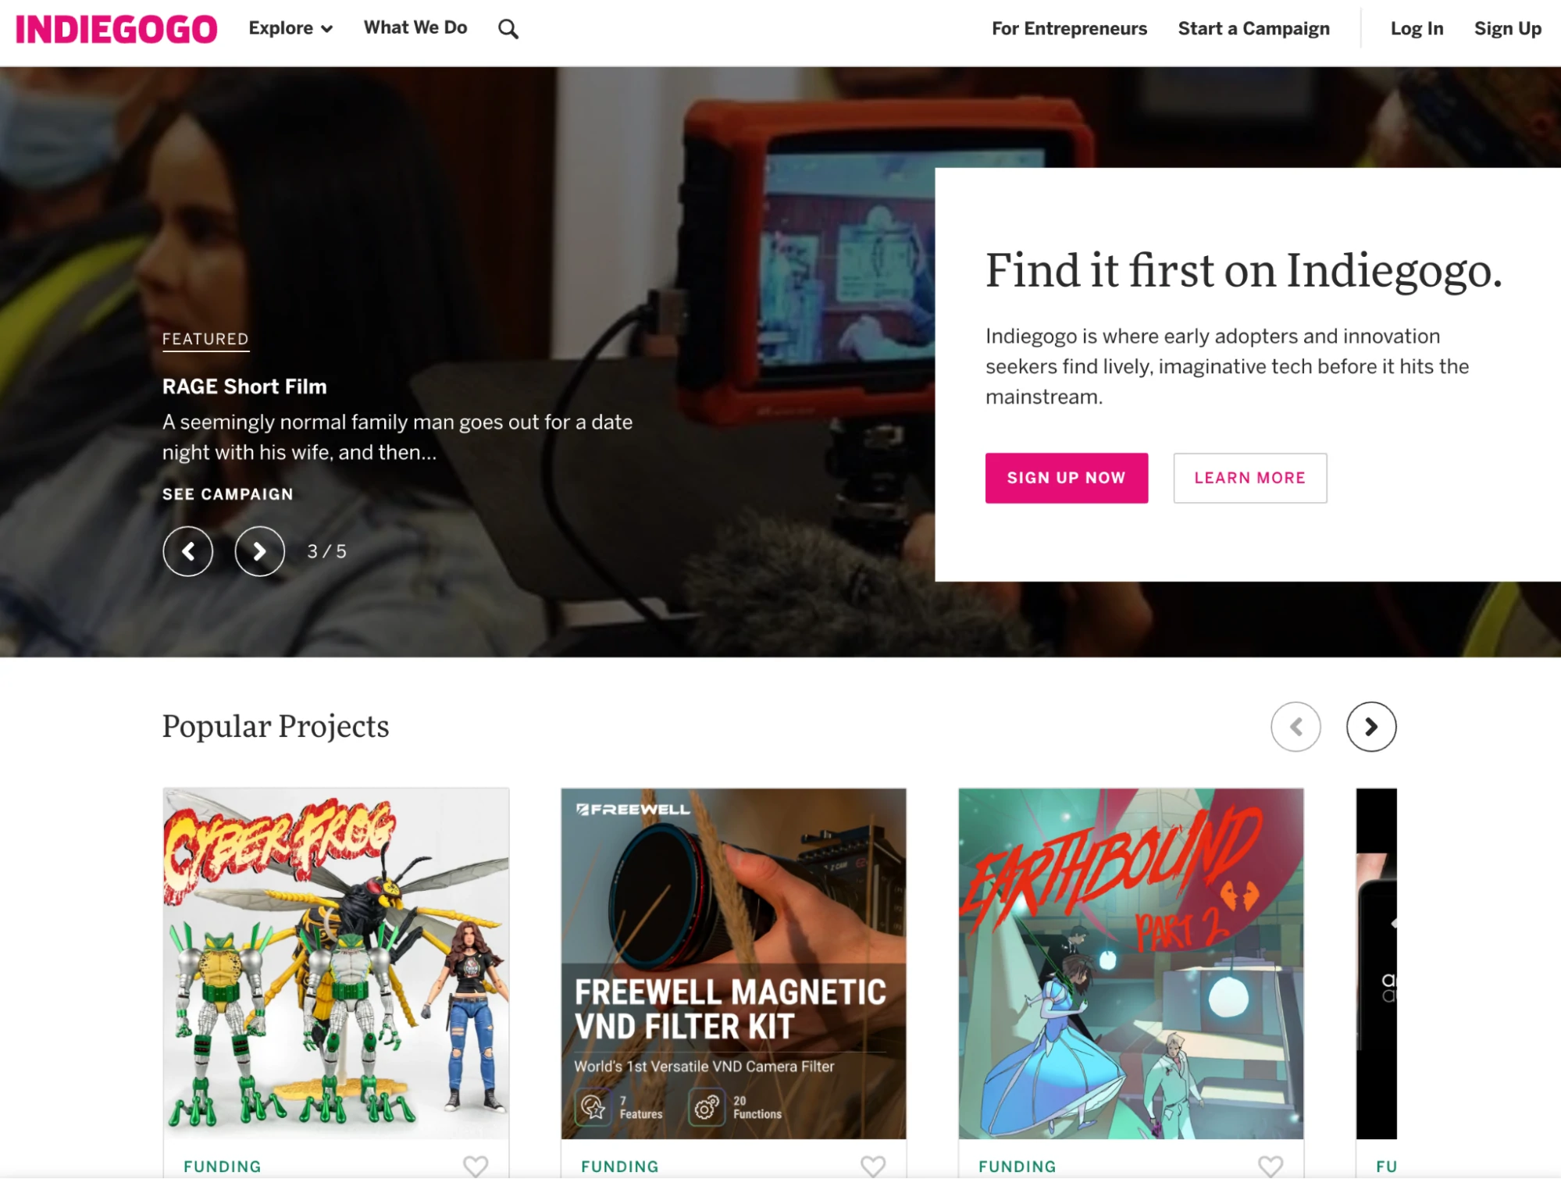This screenshot has height=1179, width=1561.
Task: Open the search magnifier icon
Action: coord(508,29)
